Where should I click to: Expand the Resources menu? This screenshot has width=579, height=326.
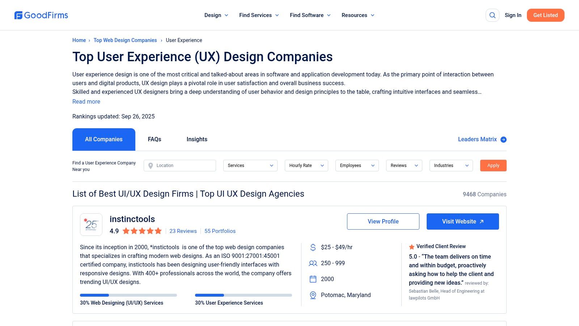click(358, 15)
